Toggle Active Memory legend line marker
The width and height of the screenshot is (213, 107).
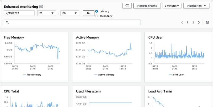(96, 75)
